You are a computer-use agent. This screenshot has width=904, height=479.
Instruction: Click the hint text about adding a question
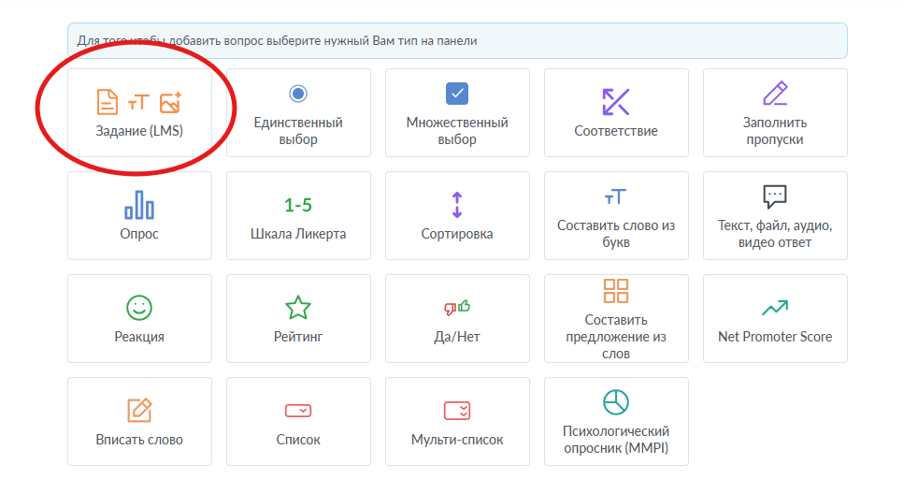278,41
